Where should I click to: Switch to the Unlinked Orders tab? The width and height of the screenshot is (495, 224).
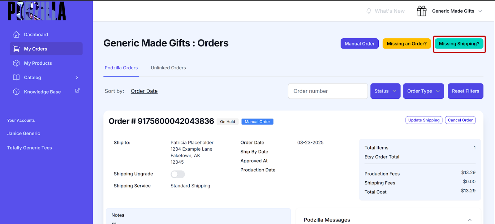pos(168,68)
